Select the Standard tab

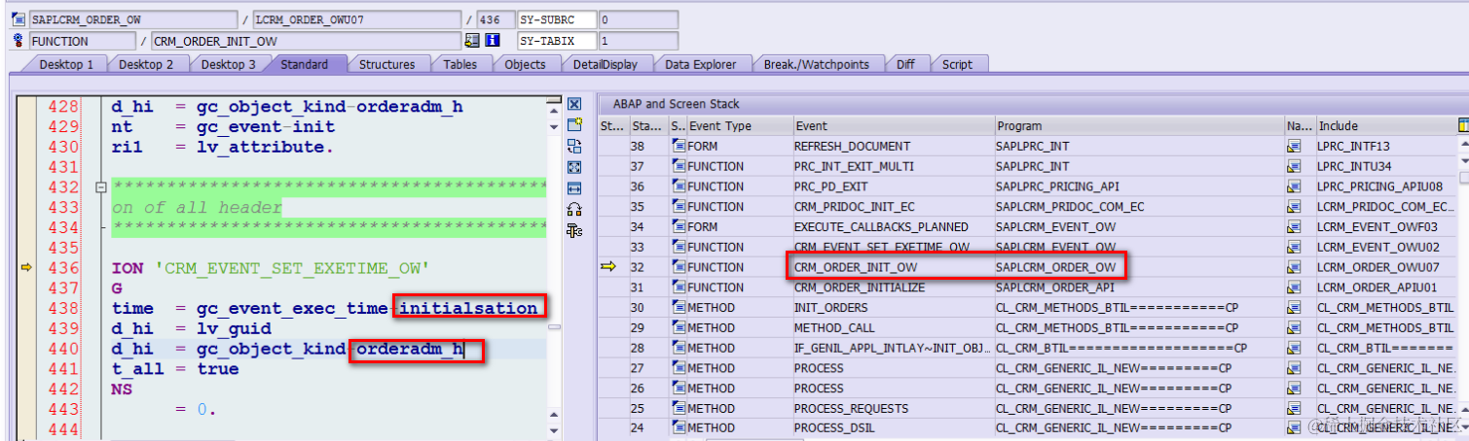(304, 64)
